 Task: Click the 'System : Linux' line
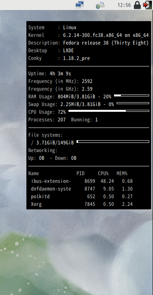click(52, 28)
